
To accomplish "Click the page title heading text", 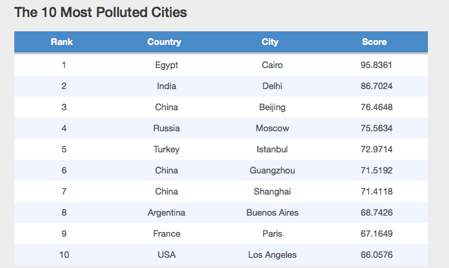I will click(x=101, y=13).
